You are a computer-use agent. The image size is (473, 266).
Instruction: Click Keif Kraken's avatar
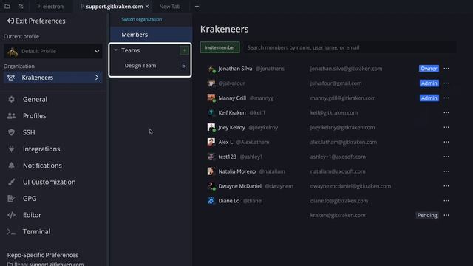[x=211, y=112]
